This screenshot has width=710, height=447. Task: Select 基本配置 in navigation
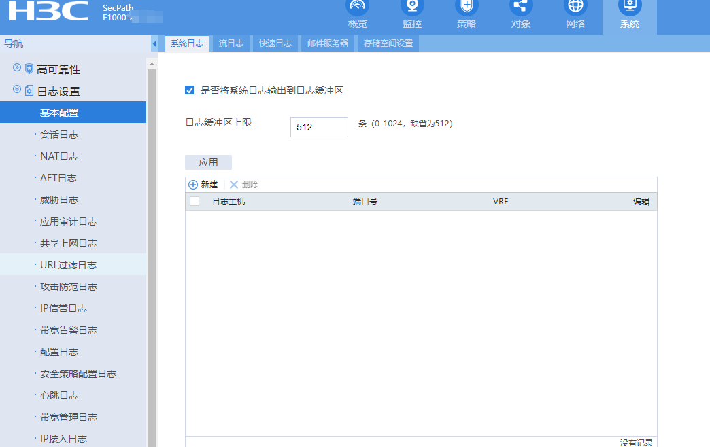[73, 112]
